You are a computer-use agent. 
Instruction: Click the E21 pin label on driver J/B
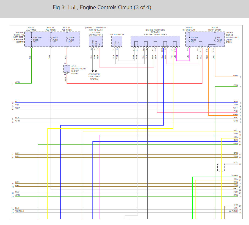click(214, 50)
